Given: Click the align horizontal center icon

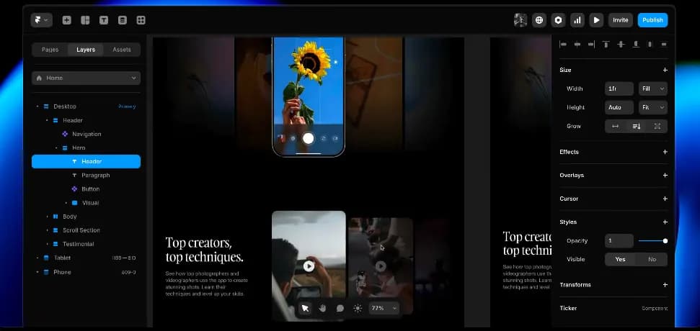Looking at the screenshot, I should [577, 44].
